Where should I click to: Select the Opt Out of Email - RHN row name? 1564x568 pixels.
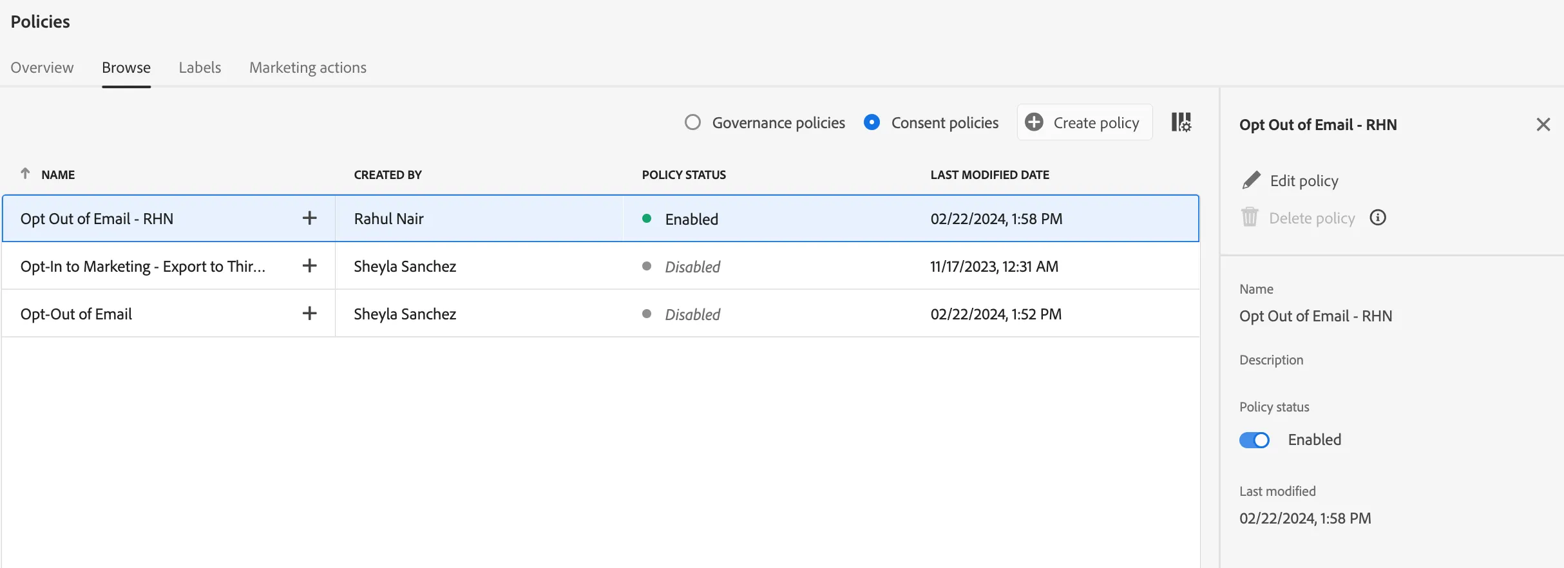pyautogui.click(x=97, y=219)
